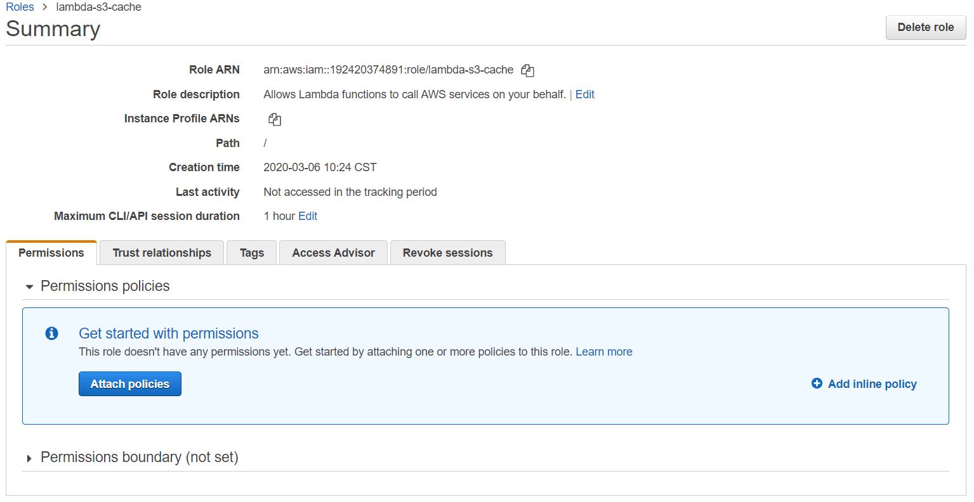Click the Get started with permissions heading

[169, 333]
